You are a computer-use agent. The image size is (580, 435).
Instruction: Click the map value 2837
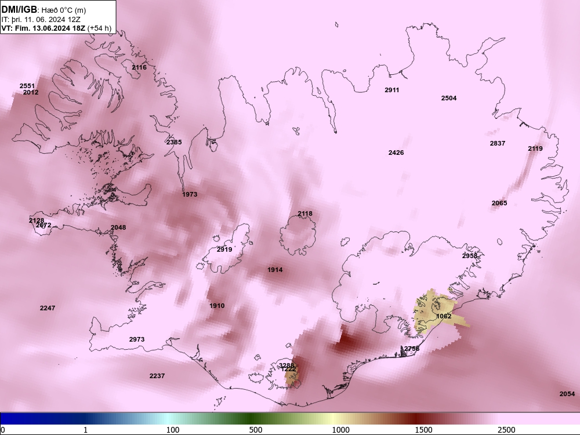pyautogui.click(x=498, y=143)
